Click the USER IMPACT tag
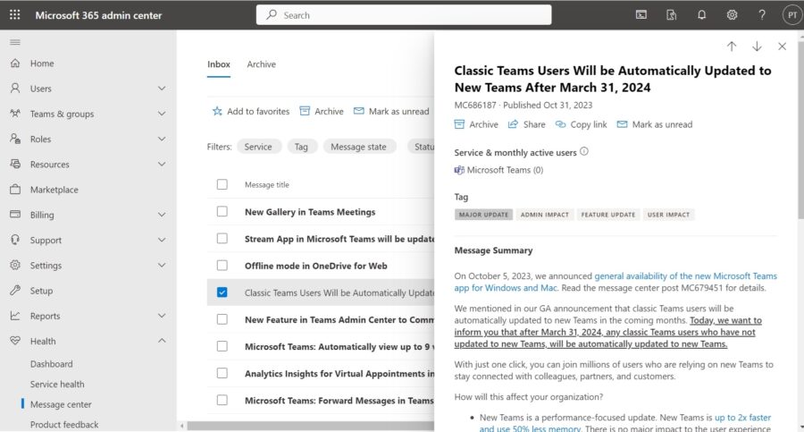Screen dimensions: 804x432 (x=668, y=215)
